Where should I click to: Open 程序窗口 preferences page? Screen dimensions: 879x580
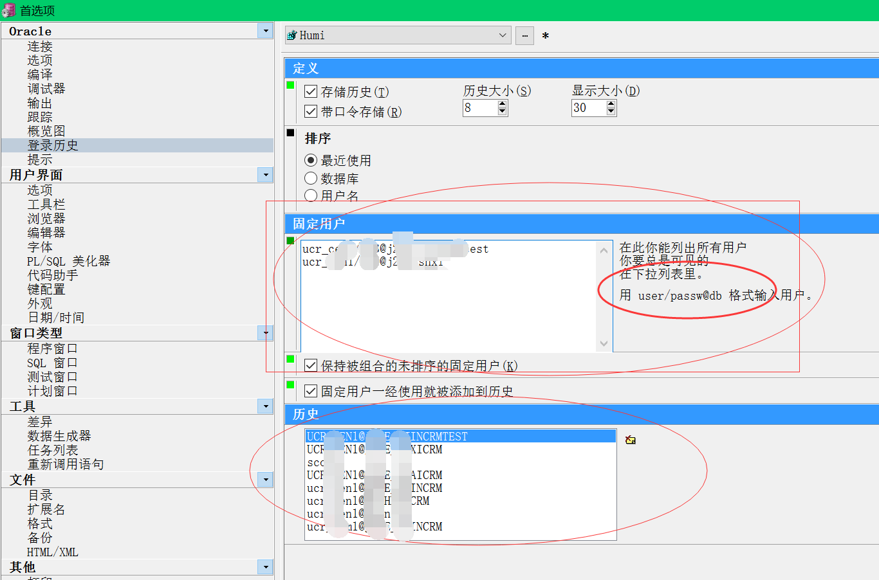coord(53,349)
